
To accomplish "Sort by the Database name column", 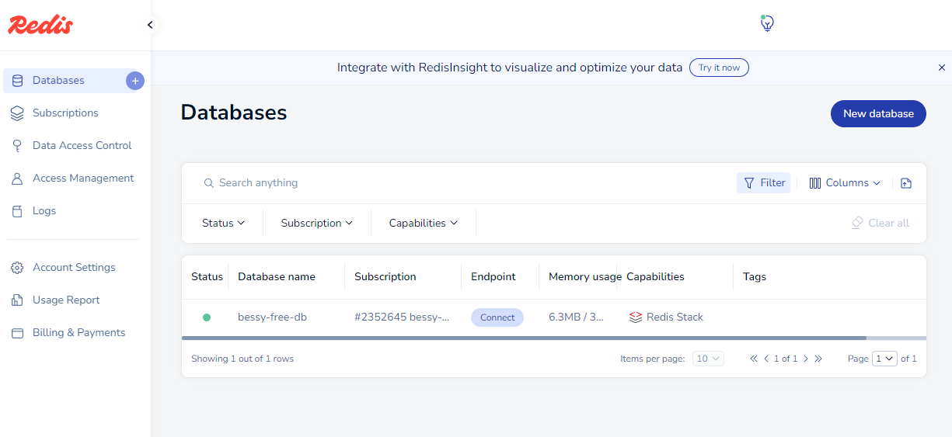I will [277, 276].
